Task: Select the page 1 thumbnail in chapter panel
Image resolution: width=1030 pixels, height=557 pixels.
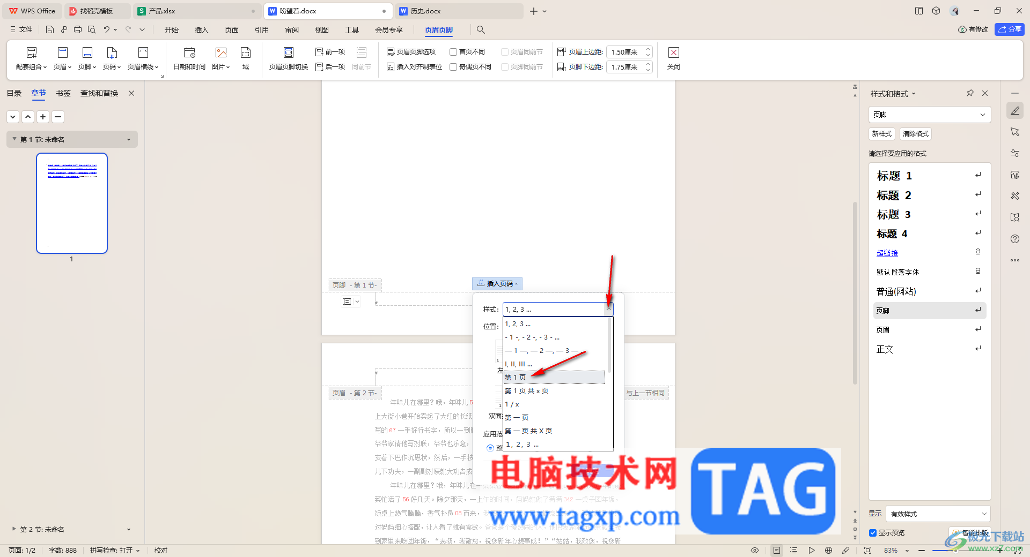Action: pos(72,204)
